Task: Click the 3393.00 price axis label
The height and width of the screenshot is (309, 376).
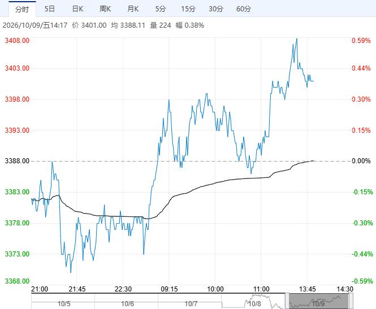Action: (17, 130)
